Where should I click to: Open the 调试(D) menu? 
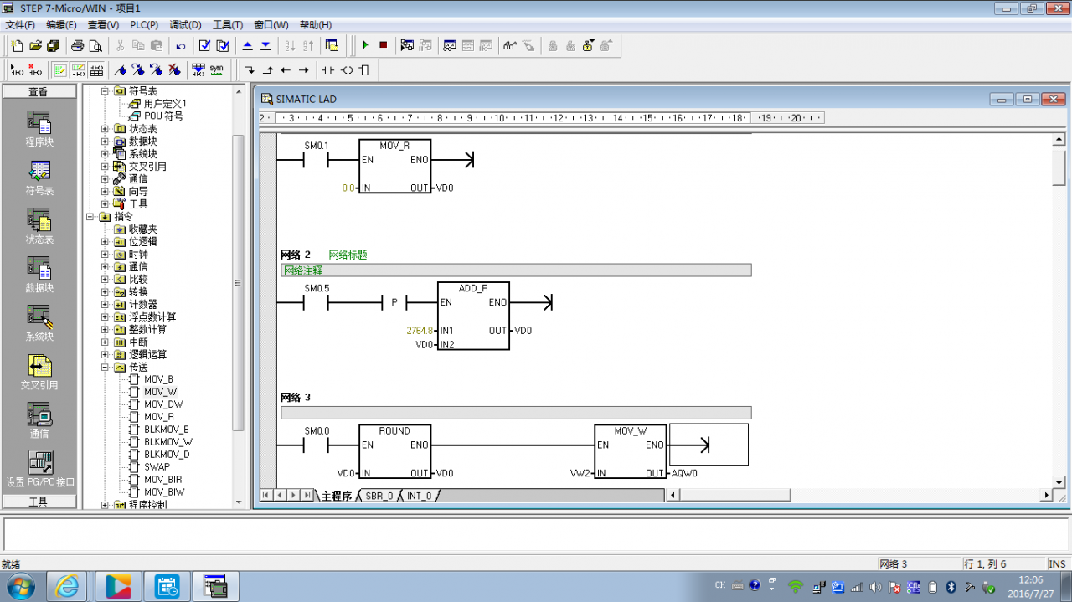click(185, 25)
